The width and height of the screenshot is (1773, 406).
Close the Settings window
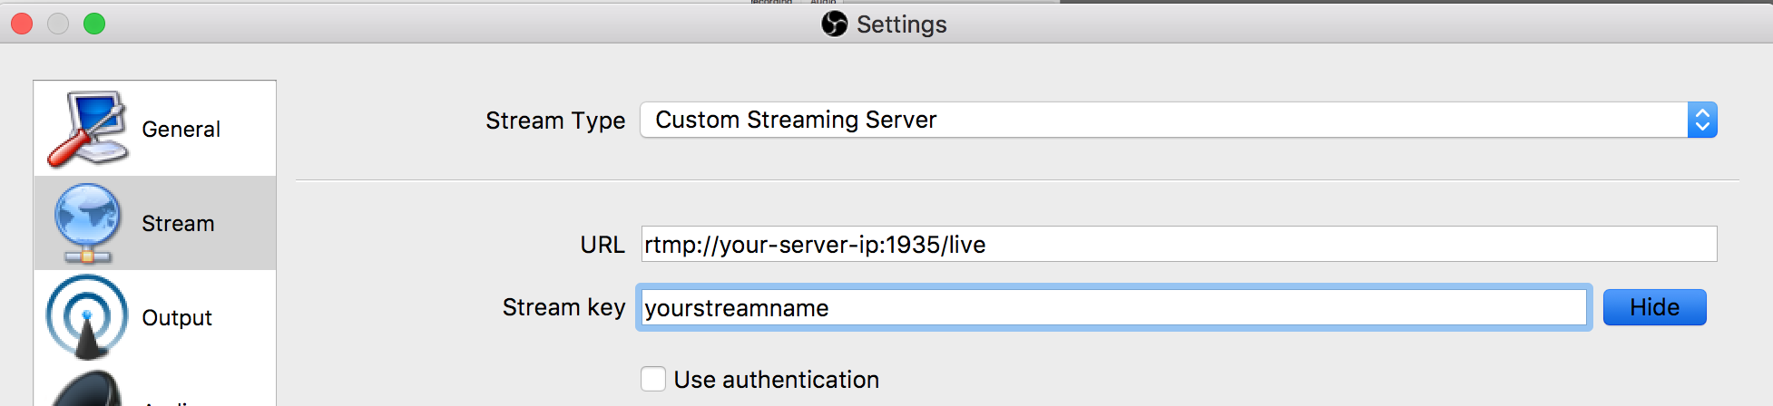(22, 24)
